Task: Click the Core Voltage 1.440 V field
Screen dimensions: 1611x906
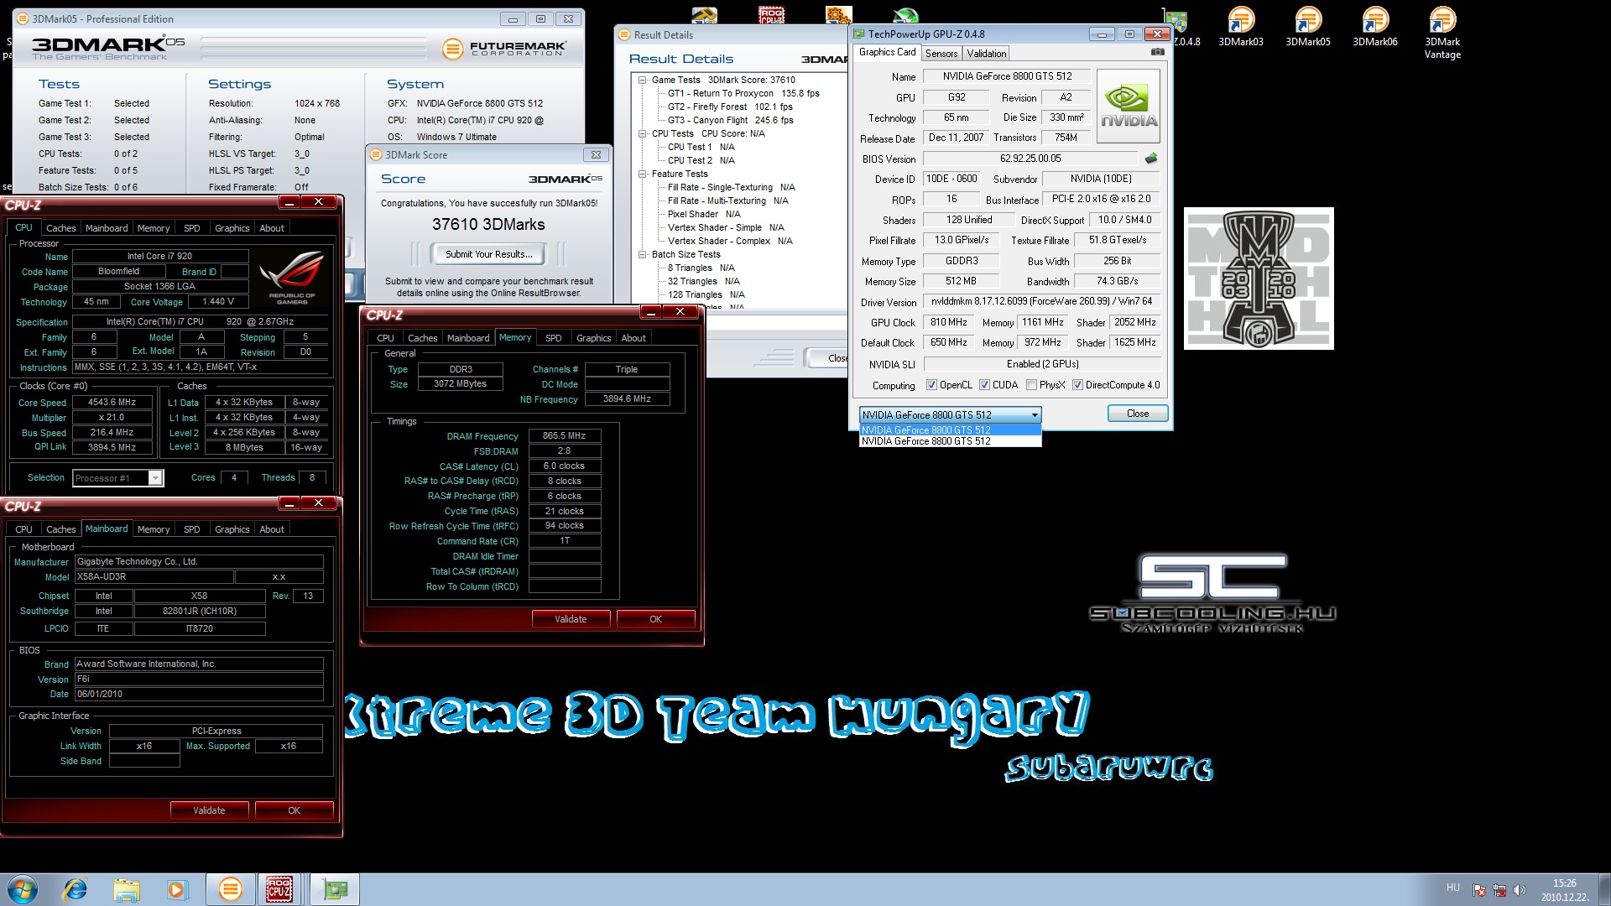Action: click(218, 302)
